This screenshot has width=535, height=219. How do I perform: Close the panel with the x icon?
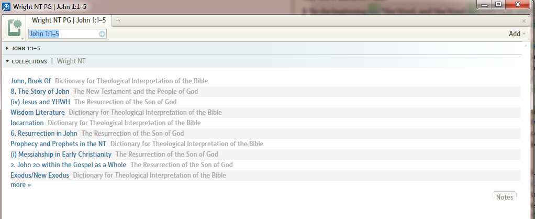(x=524, y=21)
